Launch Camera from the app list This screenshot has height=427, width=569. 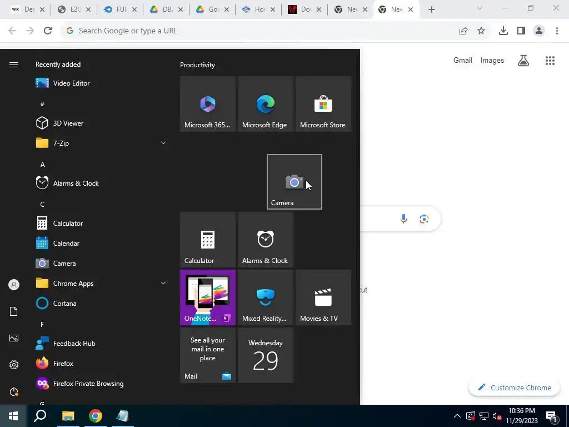point(102,263)
